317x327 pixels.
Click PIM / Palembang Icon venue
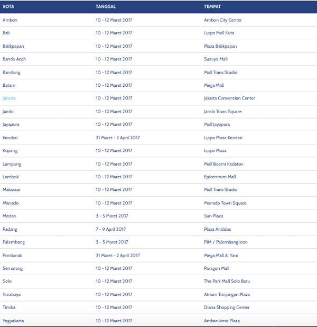point(226,242)
